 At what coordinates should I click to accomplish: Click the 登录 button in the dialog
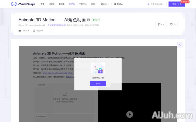point(98,83)
